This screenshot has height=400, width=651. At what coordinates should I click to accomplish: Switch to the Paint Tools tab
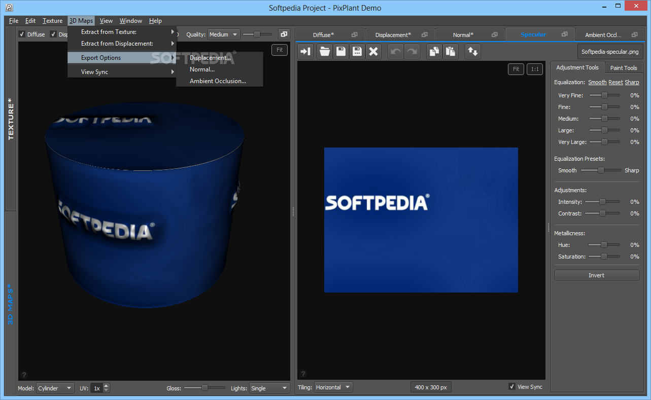624,68
